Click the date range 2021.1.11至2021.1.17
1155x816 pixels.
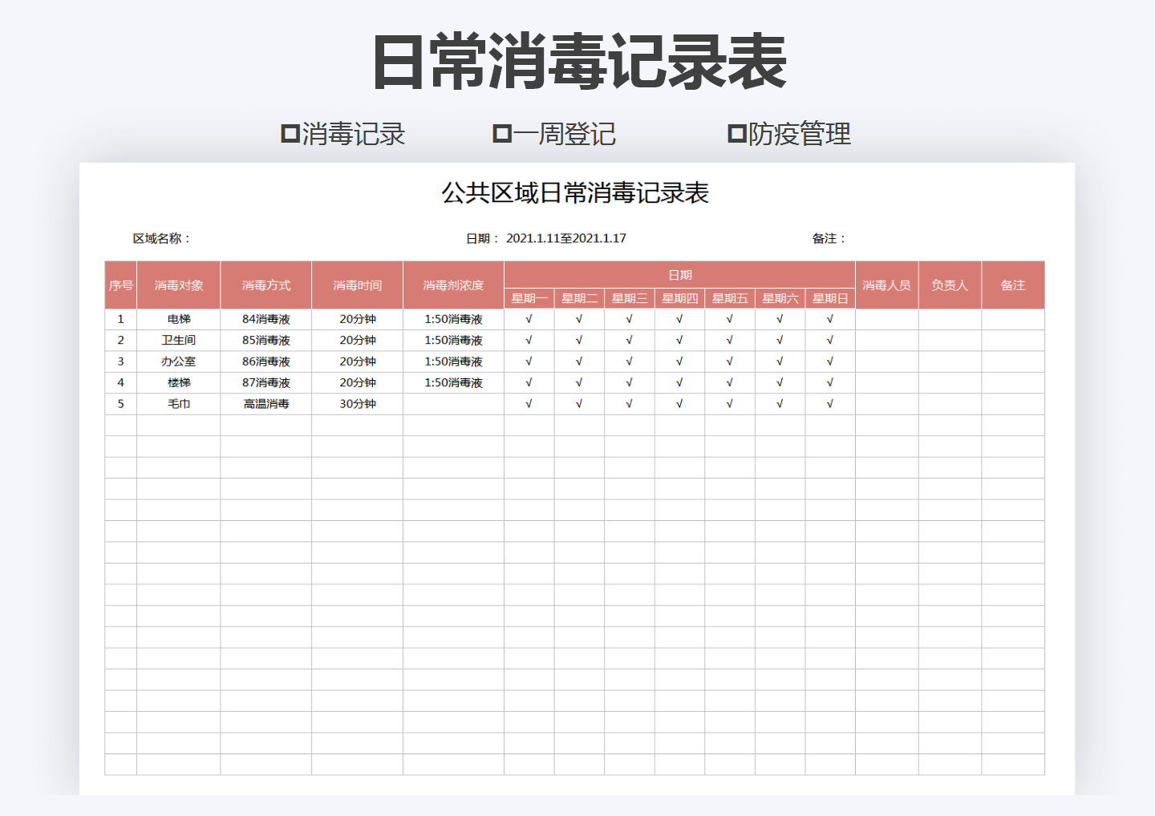point(567,237)
